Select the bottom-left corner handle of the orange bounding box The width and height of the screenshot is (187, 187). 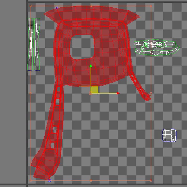[x=31, y=181]
